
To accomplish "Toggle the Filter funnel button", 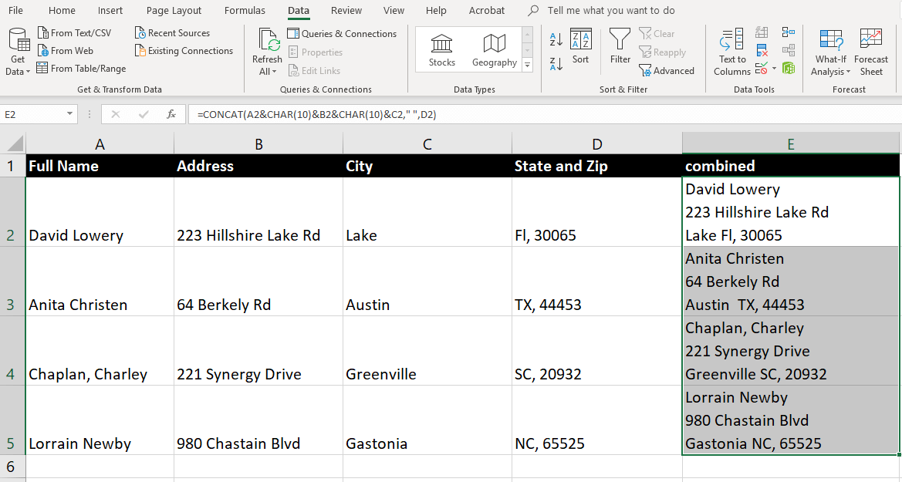I will [x=620, y=46].
